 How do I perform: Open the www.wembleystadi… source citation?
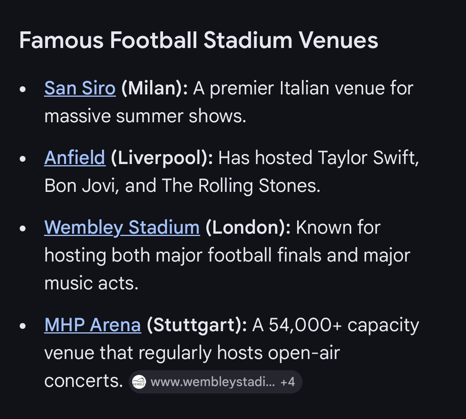point(213,382)
